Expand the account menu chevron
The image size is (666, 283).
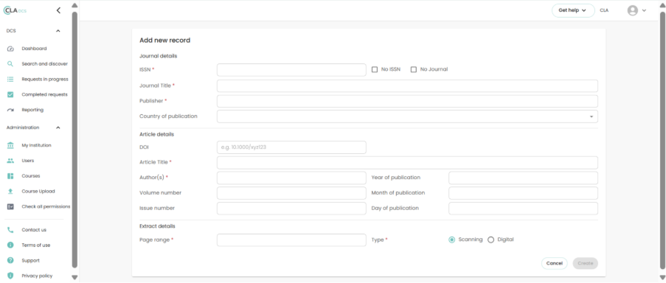click(645, 10)
